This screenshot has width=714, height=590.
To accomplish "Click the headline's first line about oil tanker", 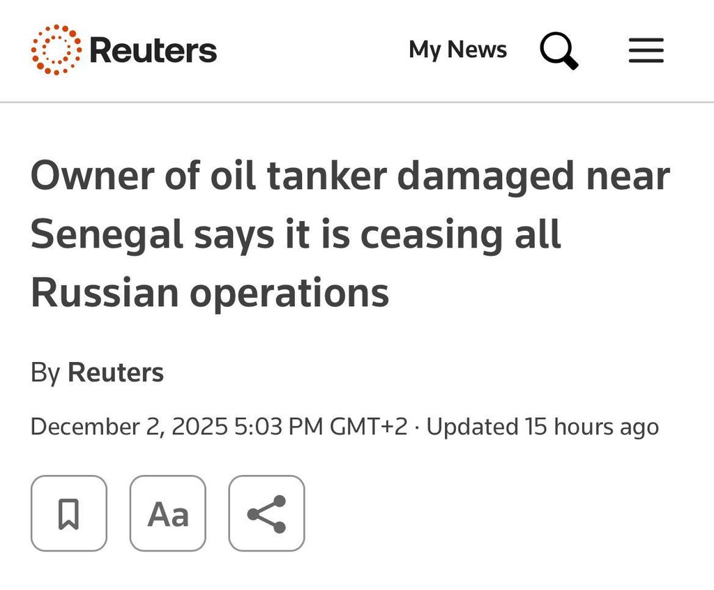I will [349, 177].
